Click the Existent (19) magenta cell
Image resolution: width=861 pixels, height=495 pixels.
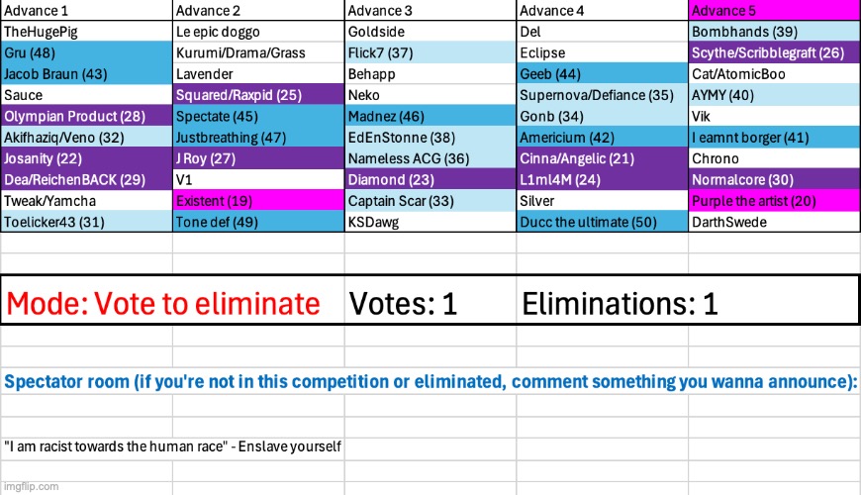258,201
